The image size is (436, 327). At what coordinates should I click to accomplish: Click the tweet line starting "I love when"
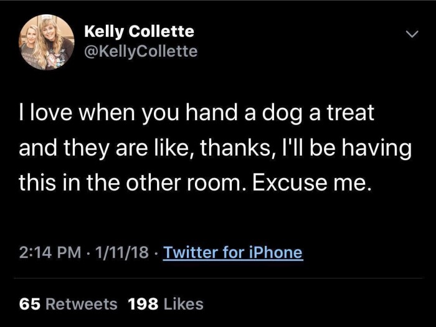(196, 114)
